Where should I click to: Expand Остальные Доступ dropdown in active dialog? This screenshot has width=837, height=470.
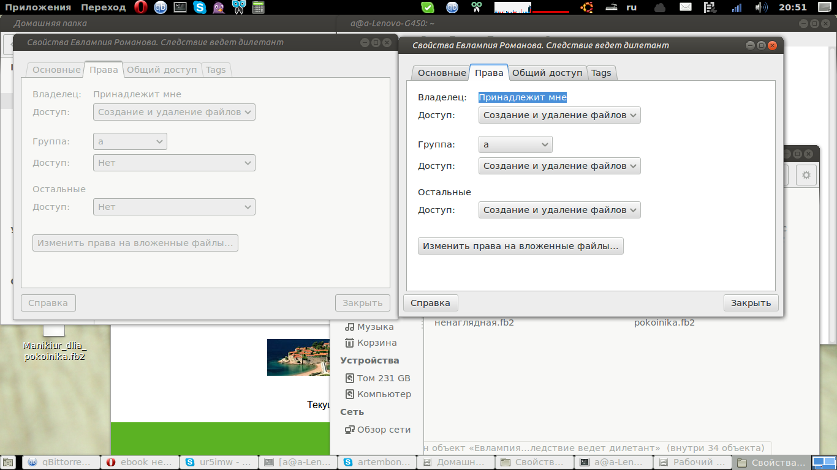pyautogui.click(x=559, y=210)
